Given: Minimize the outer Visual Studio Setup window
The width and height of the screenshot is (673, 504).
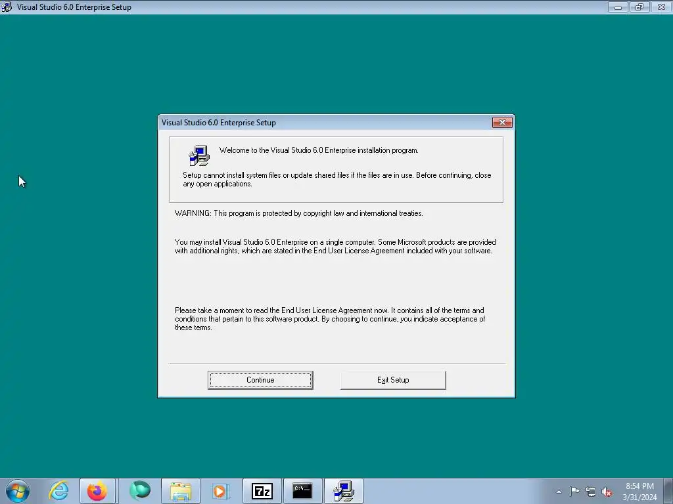Looking at the screenshot, I should pyautogui.click(x=618, y=7).
